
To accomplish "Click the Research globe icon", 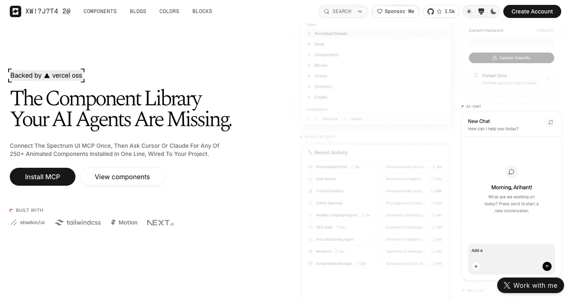I will (x=311, y=251).
